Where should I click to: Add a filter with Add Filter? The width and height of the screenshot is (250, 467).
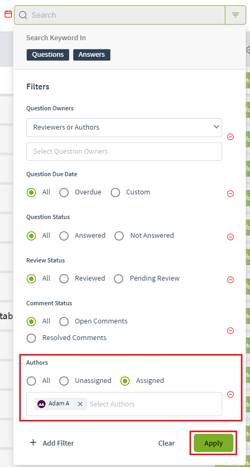coord(52,443)
